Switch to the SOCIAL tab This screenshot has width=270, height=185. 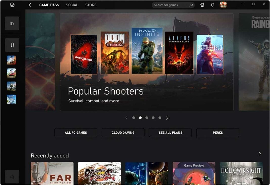(72, 5)
